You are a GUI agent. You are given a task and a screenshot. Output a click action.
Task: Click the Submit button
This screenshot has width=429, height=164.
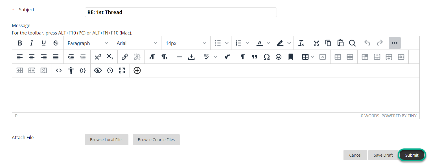click(x=412, y=155)
